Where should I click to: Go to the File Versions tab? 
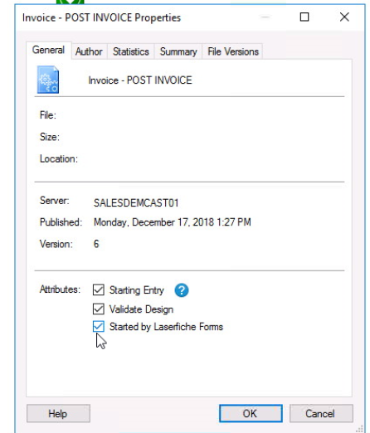pos(233,51)
